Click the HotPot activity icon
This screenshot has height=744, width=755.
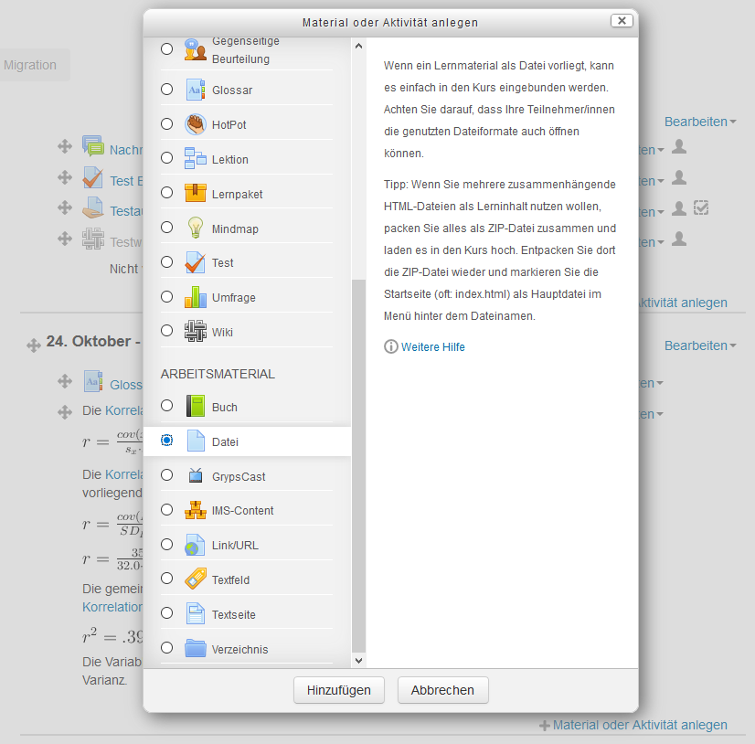coord(196,124)
